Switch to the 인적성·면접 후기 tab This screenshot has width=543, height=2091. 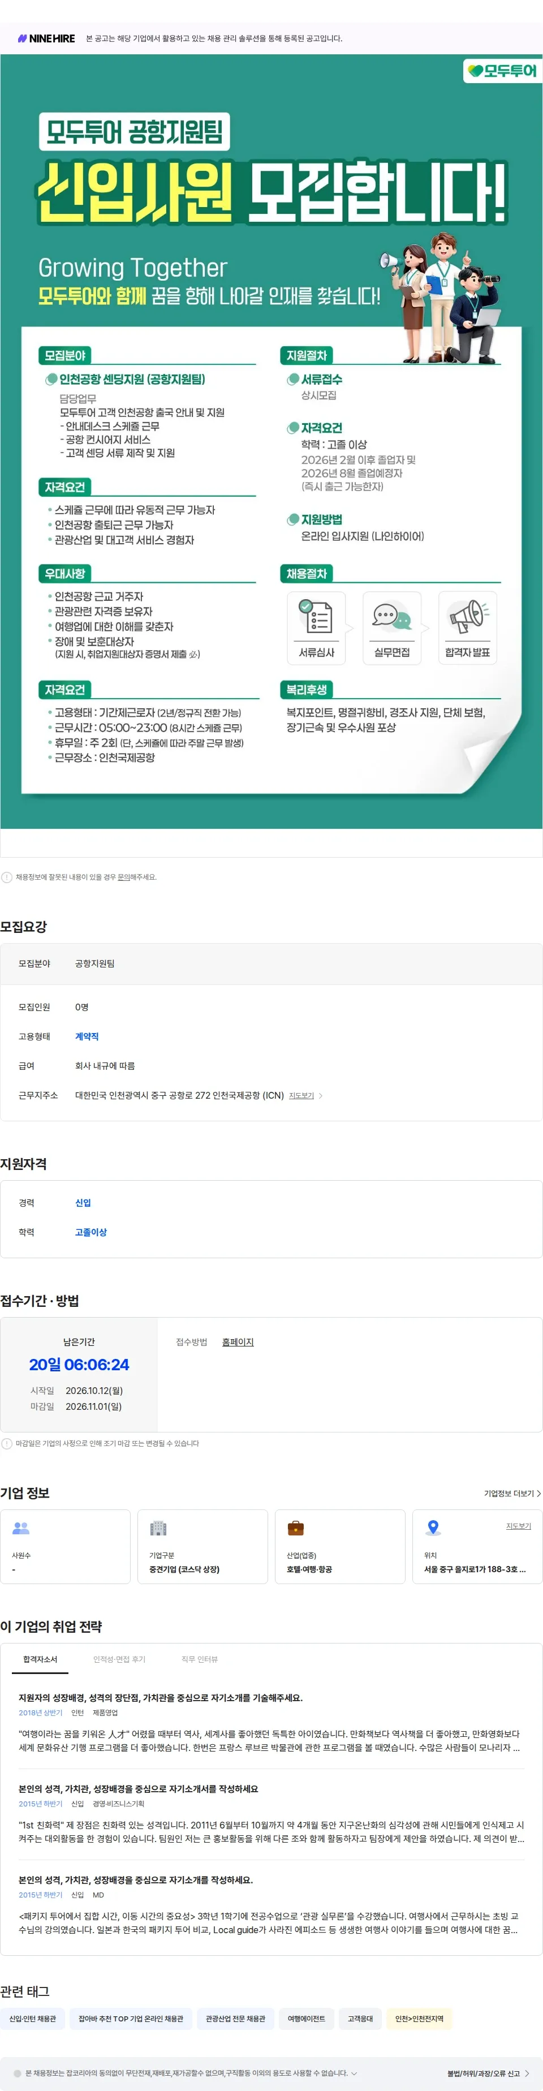(119, 1659)
